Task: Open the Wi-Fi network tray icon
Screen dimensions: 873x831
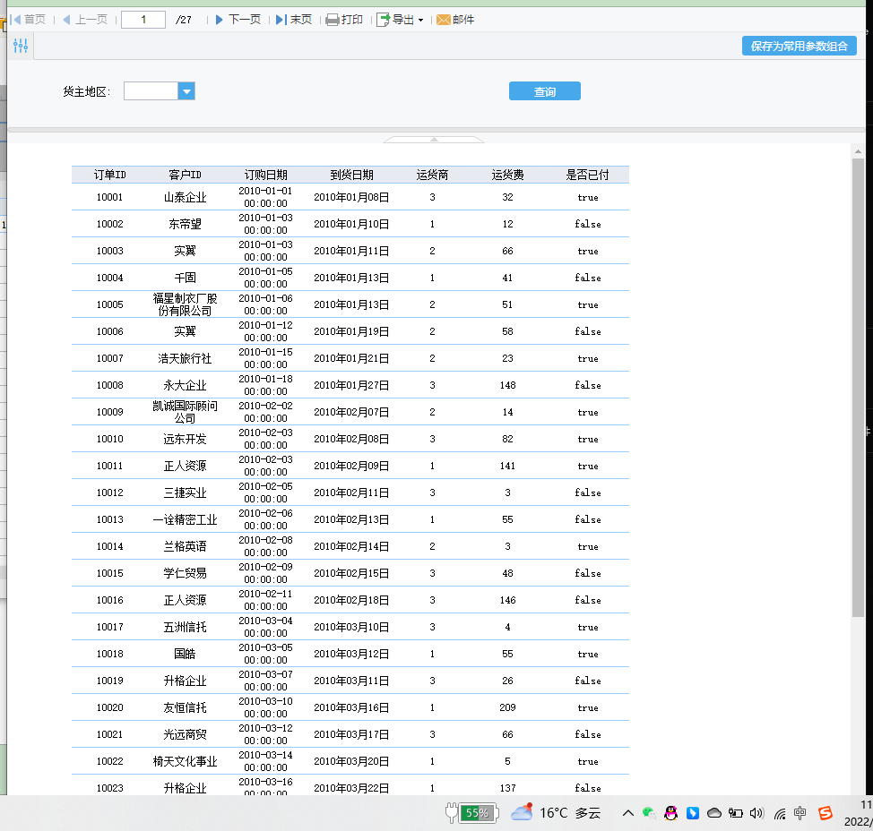Action: 779,813
